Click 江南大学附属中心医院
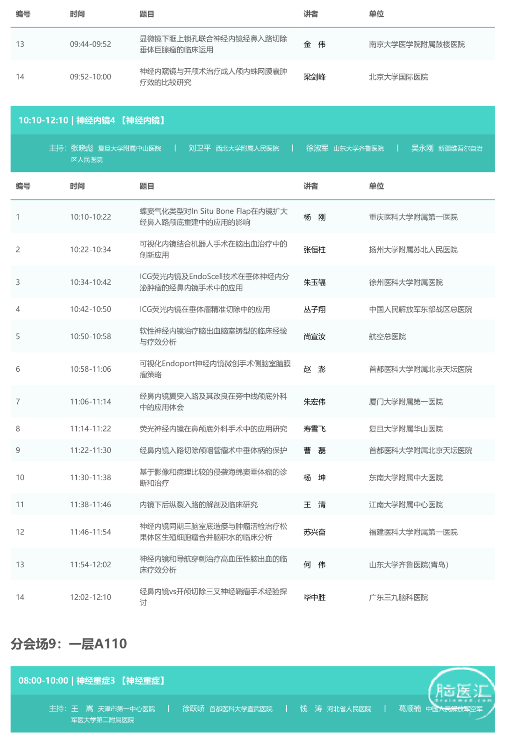This screenshot has width=505, height=736. (x=406, y=505)
